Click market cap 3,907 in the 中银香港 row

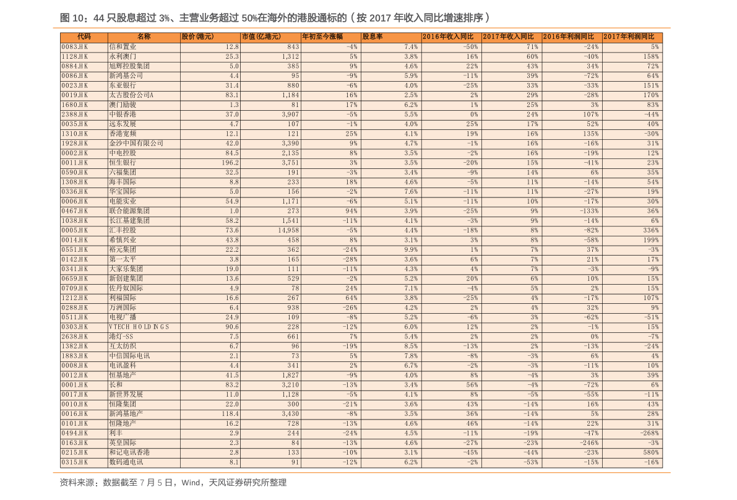(x=290, y=114)
